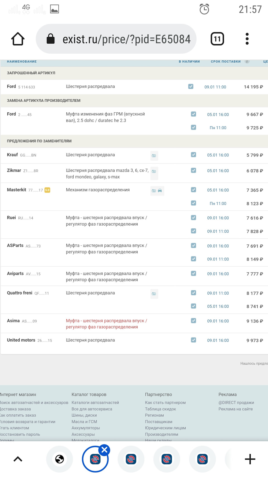The height and width of the screenshot is (477, 268).
Task: Click delivery date 05.01 16:00 for Krauf
Action: [218, 155]
